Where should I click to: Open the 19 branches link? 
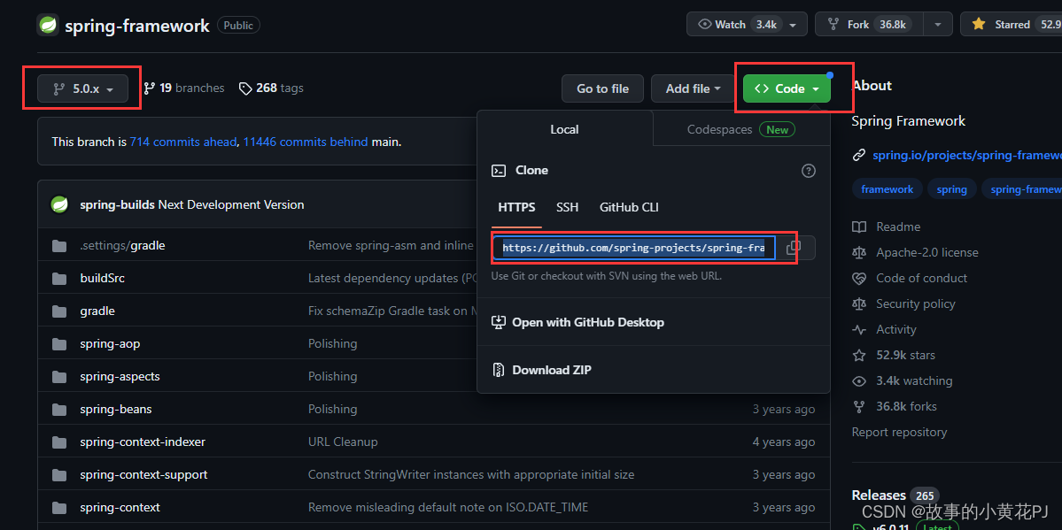click(x=183, y=88)
